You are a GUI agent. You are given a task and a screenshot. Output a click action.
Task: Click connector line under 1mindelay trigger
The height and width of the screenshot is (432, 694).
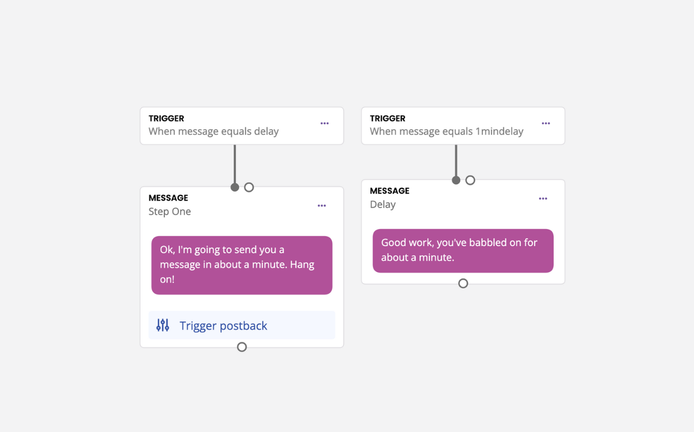pyautogui.click(x=456, y=160)
